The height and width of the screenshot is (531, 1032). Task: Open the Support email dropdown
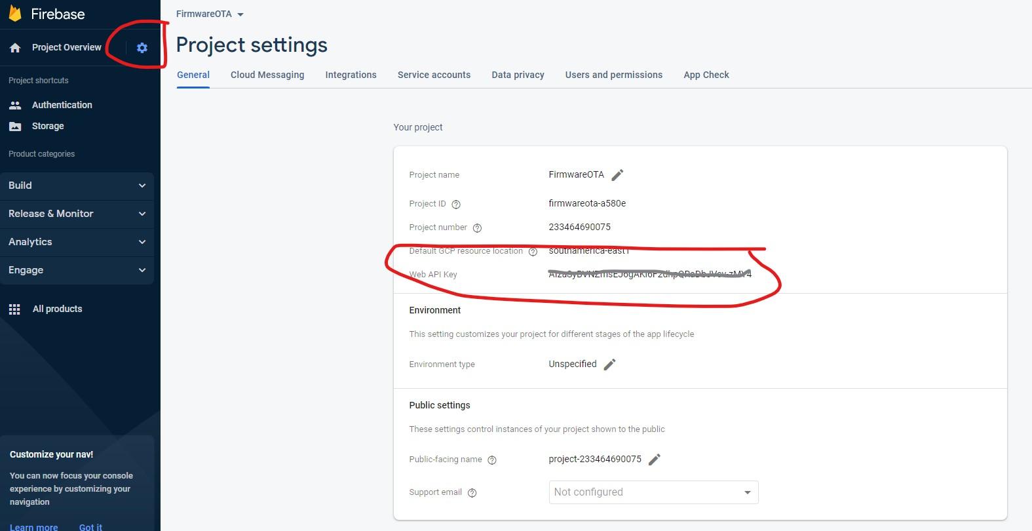pyautogui.click(x=653, y=492)
